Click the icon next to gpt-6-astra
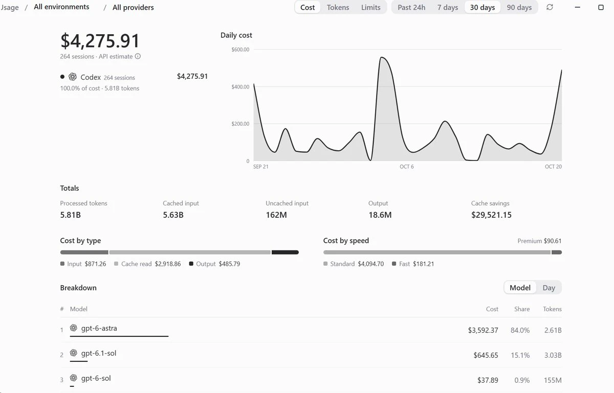 pyautogui.click(x=74, y=328)
